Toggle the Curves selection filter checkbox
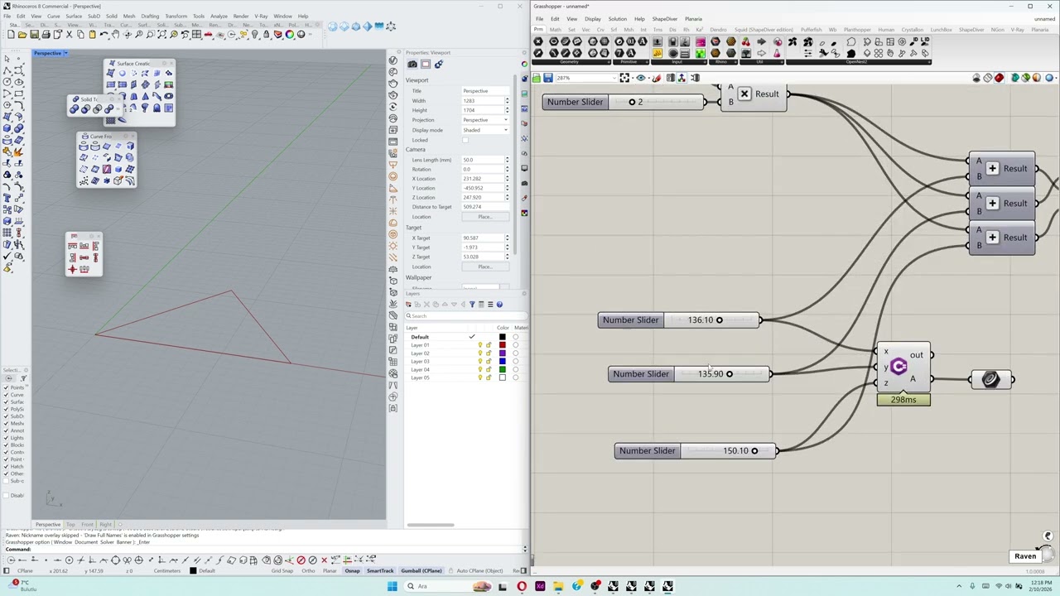This screenshot has height=596, width=1060. coord(6,395)
